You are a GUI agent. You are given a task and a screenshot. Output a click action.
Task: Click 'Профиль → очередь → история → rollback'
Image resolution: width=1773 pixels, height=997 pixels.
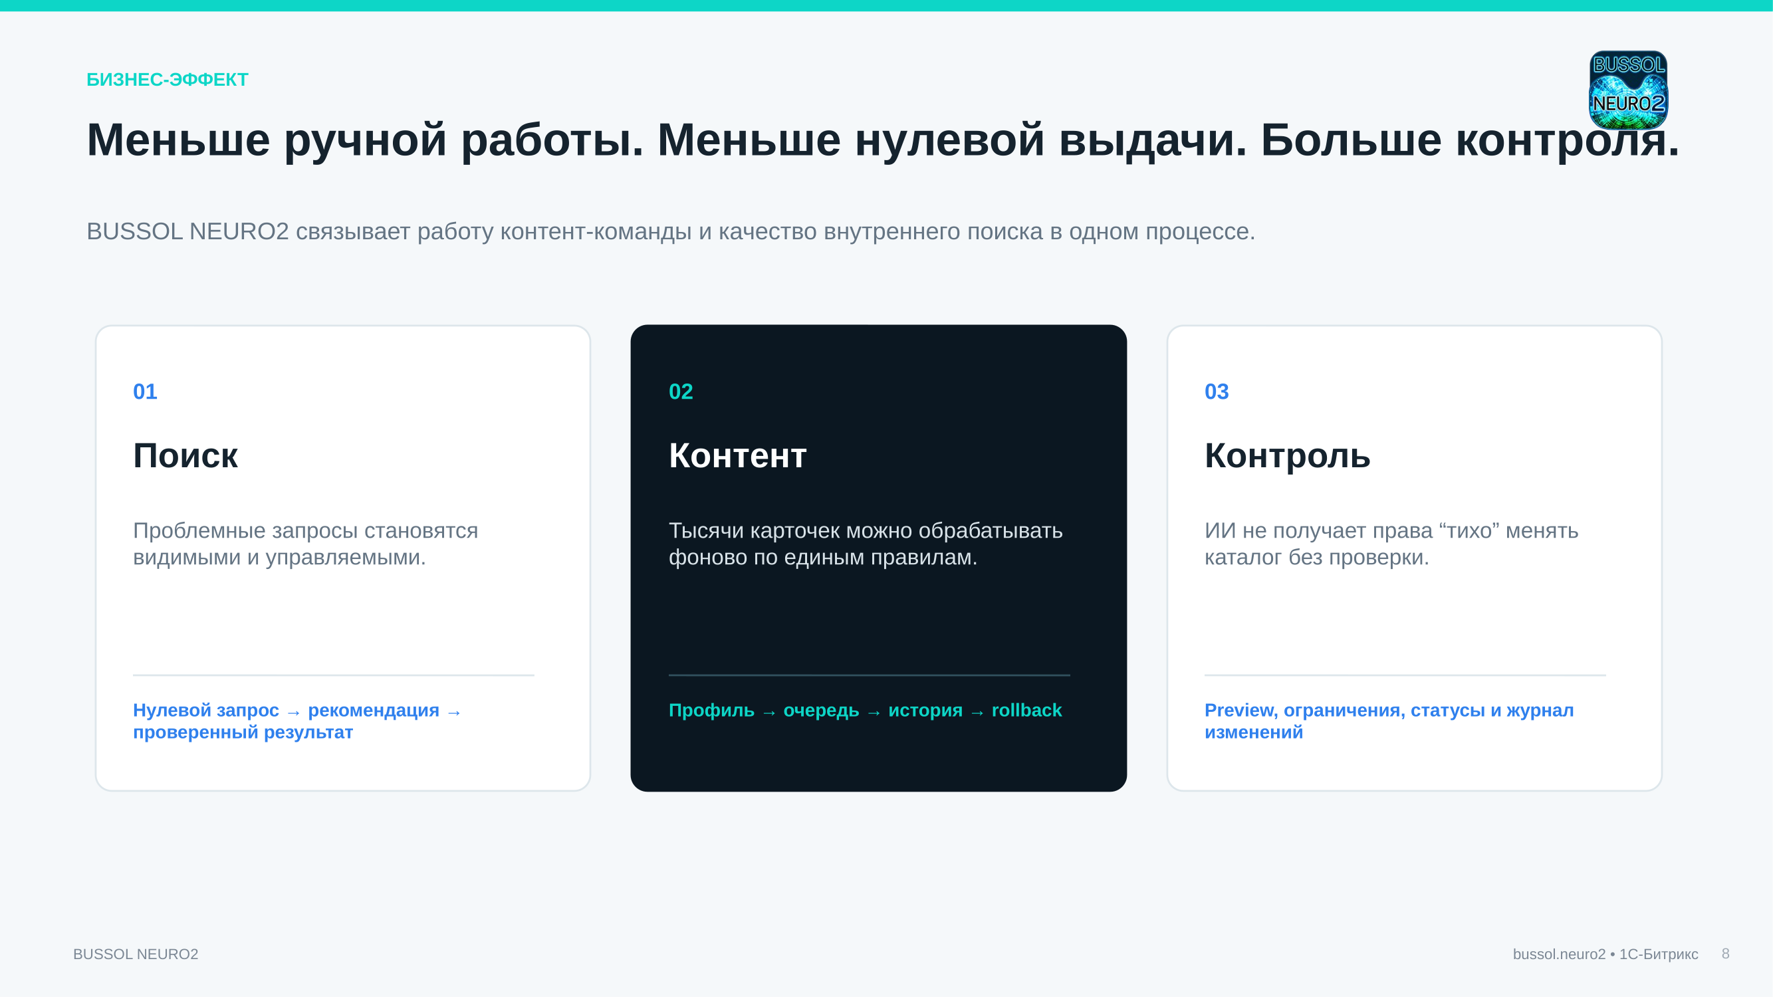pos(865,710)
